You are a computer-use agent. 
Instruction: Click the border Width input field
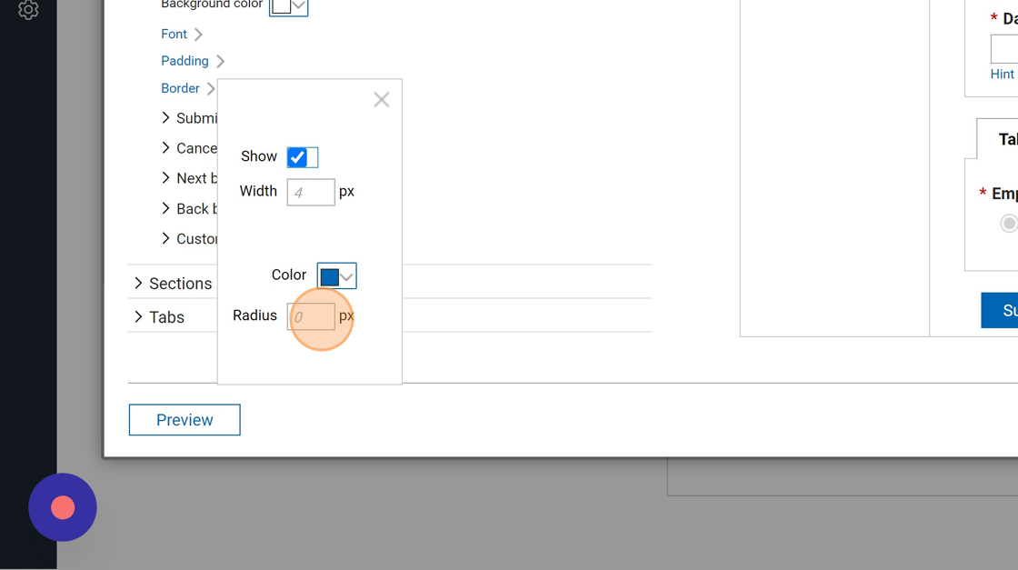311,193
